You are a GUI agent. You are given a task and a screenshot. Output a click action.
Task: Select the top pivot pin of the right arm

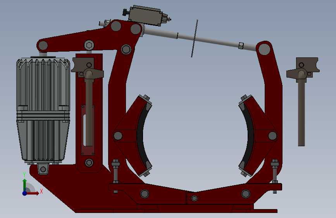pyautogui.click(x=264, y=49)
